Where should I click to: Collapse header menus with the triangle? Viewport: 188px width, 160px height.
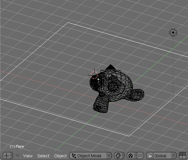17,156
